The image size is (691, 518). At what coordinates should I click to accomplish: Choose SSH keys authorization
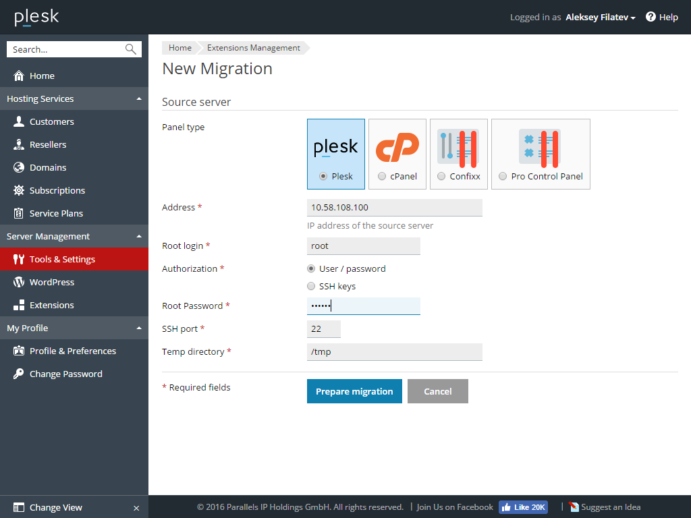click(311, 286)
